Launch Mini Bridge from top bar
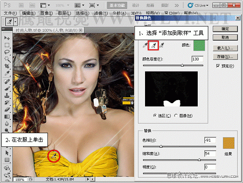Screen dimensions: 243x183 tap(32, 5)
